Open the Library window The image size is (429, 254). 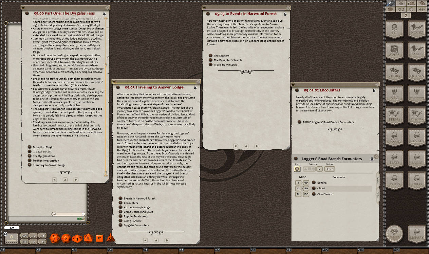[x=417, y=234]
